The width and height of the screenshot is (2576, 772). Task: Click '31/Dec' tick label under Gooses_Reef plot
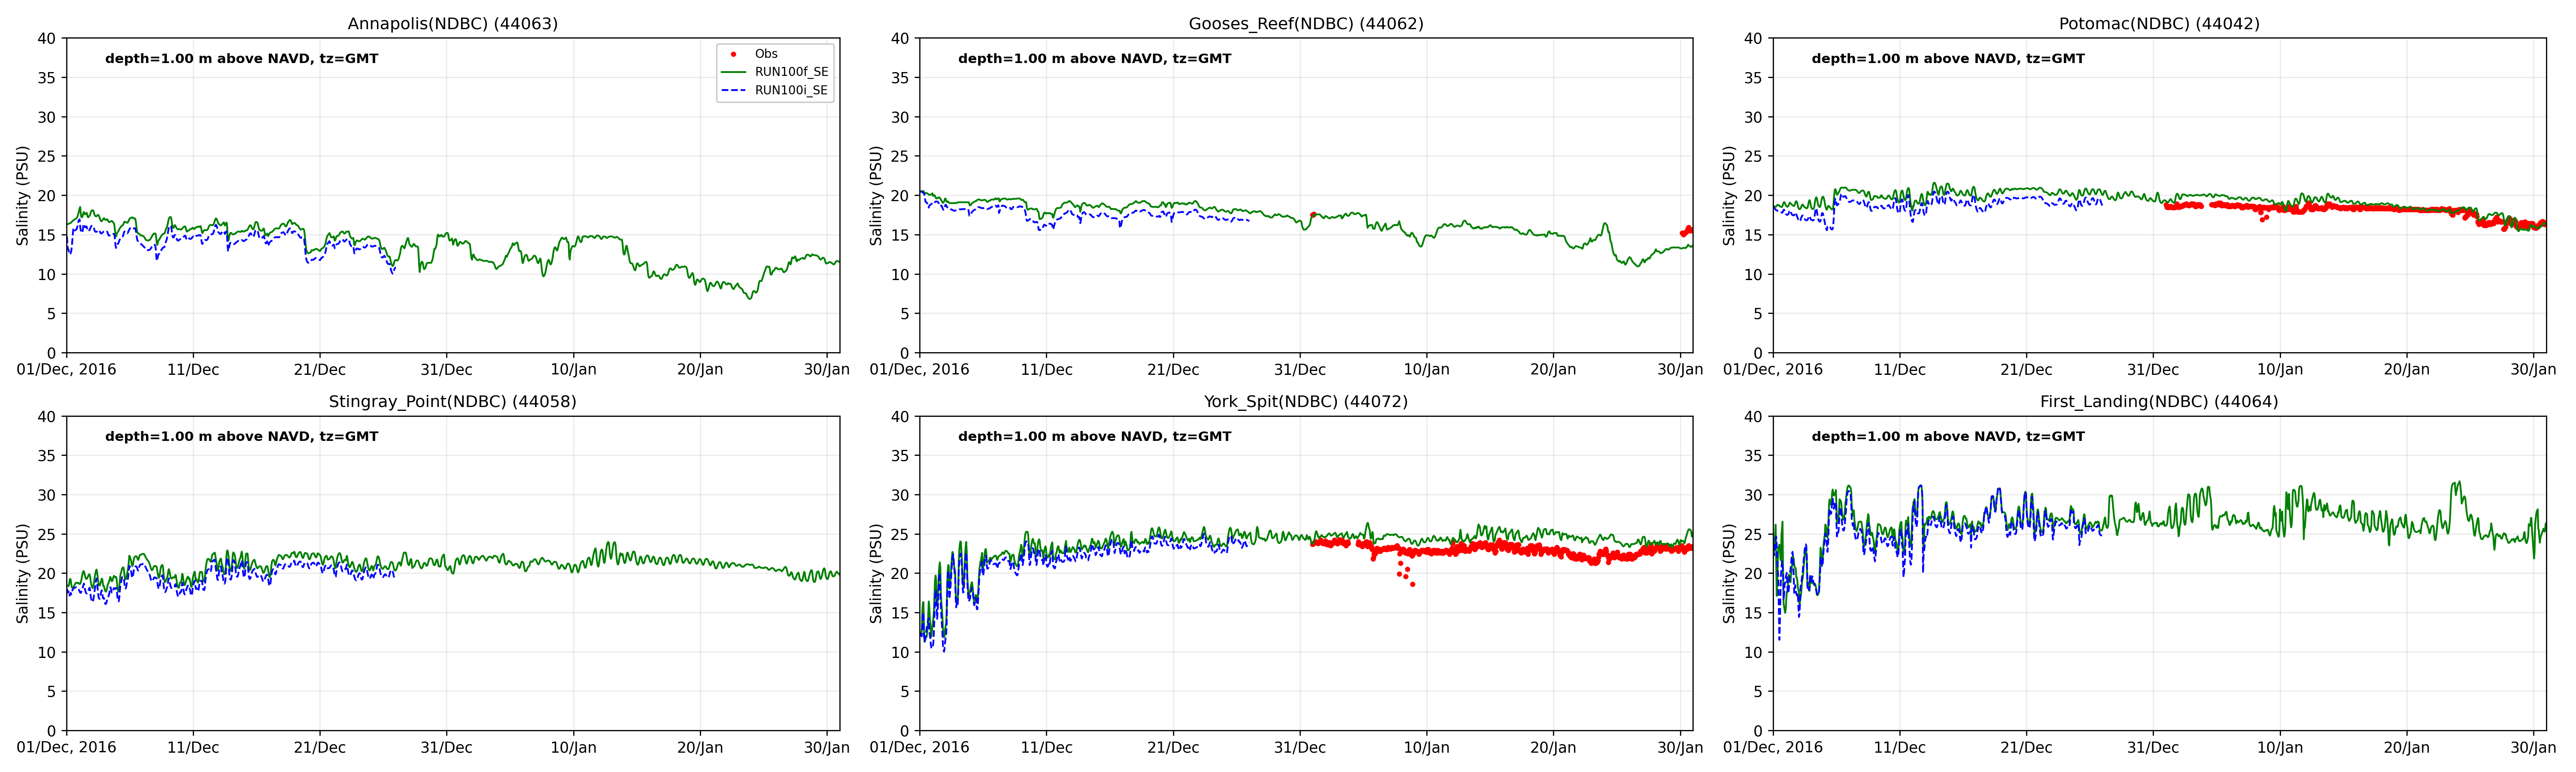coord(1300,370)
